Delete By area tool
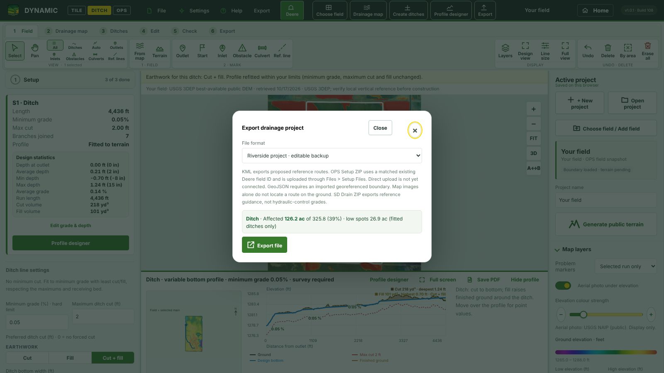664x373 pixels. pyautogui.click(x=628, y=51)
